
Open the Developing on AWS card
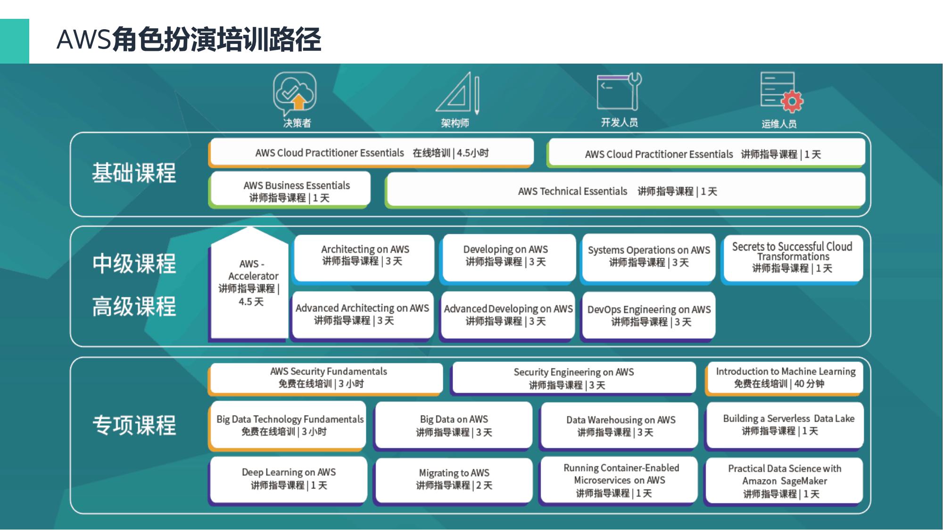click(507, 259)
